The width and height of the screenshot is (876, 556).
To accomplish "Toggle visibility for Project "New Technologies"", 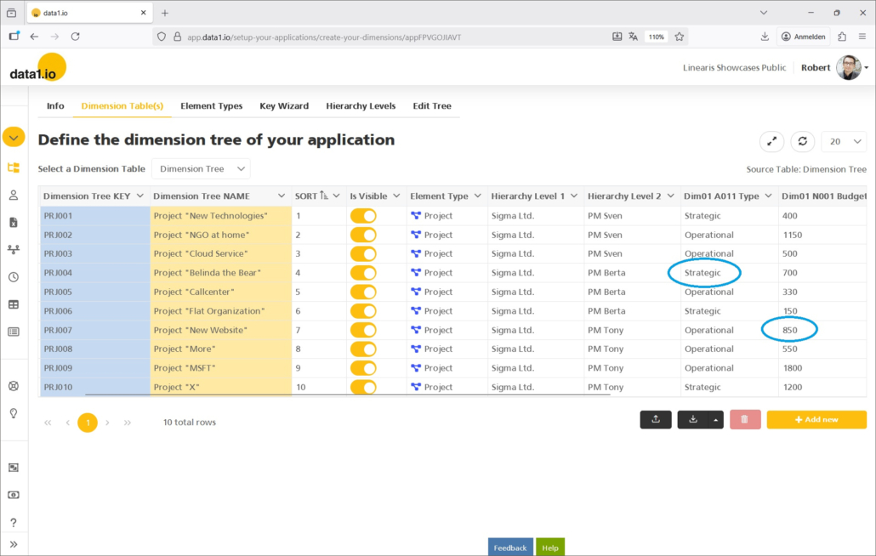I will click(363, 216).
